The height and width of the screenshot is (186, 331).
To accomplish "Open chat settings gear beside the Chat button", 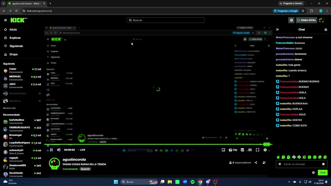I will click(x=313, y=173).
